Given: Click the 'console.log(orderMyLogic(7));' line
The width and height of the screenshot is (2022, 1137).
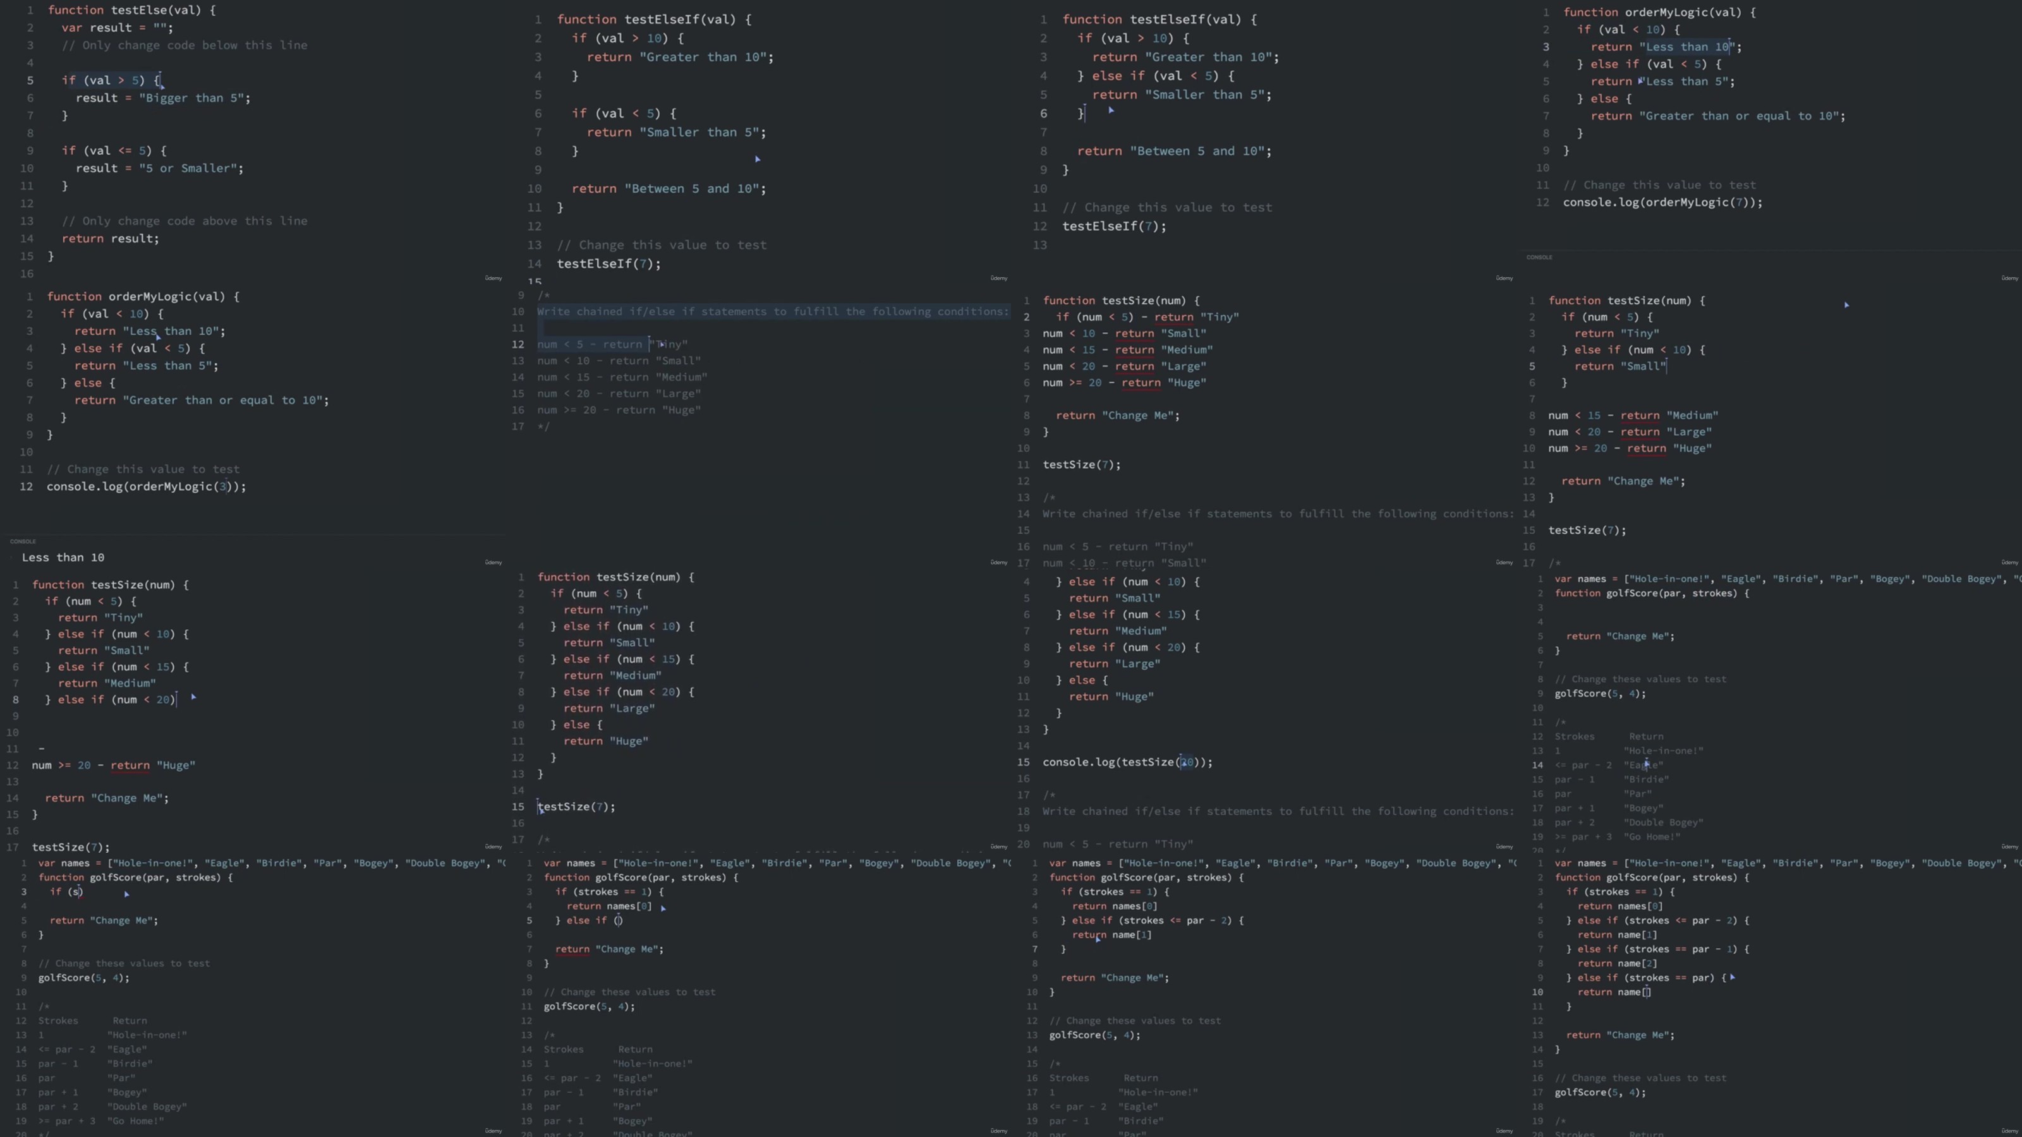Looking at the screenshot, I should tap(1662, 202).
